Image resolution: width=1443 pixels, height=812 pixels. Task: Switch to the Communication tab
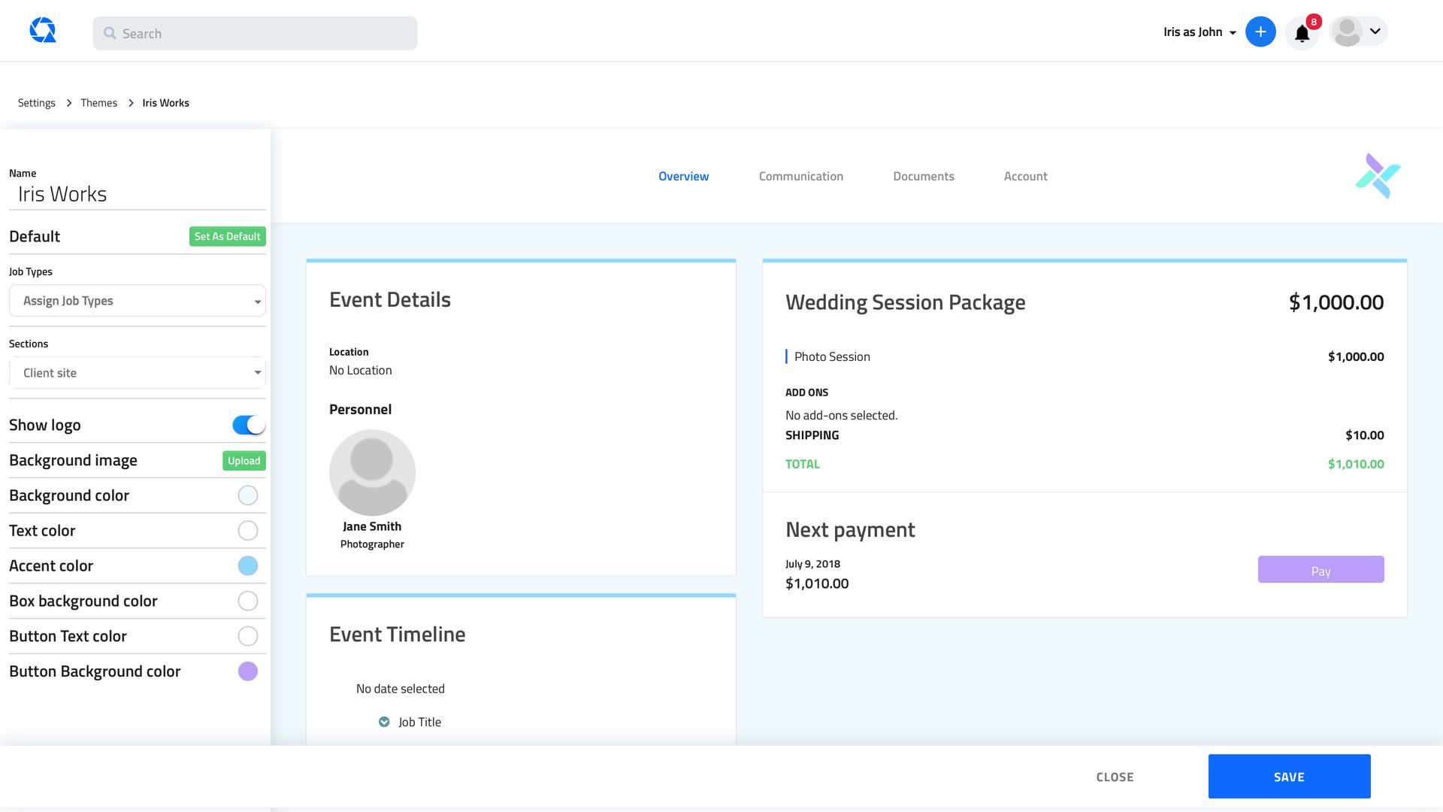point(800,176)
